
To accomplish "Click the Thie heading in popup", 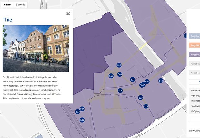I will click(x=7, y=20).
